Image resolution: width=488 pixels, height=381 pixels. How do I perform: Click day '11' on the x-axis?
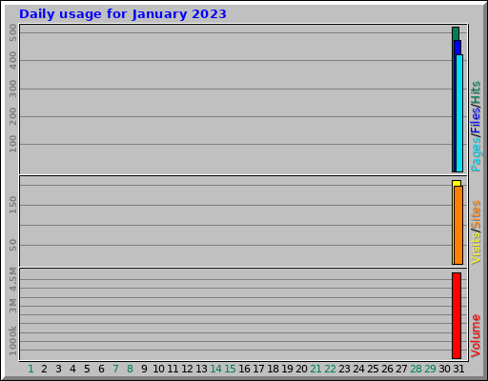[173, 369]
